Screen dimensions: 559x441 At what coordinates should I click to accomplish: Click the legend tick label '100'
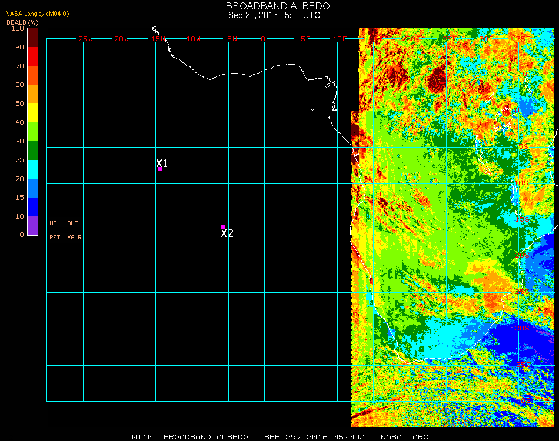(18, 28)
